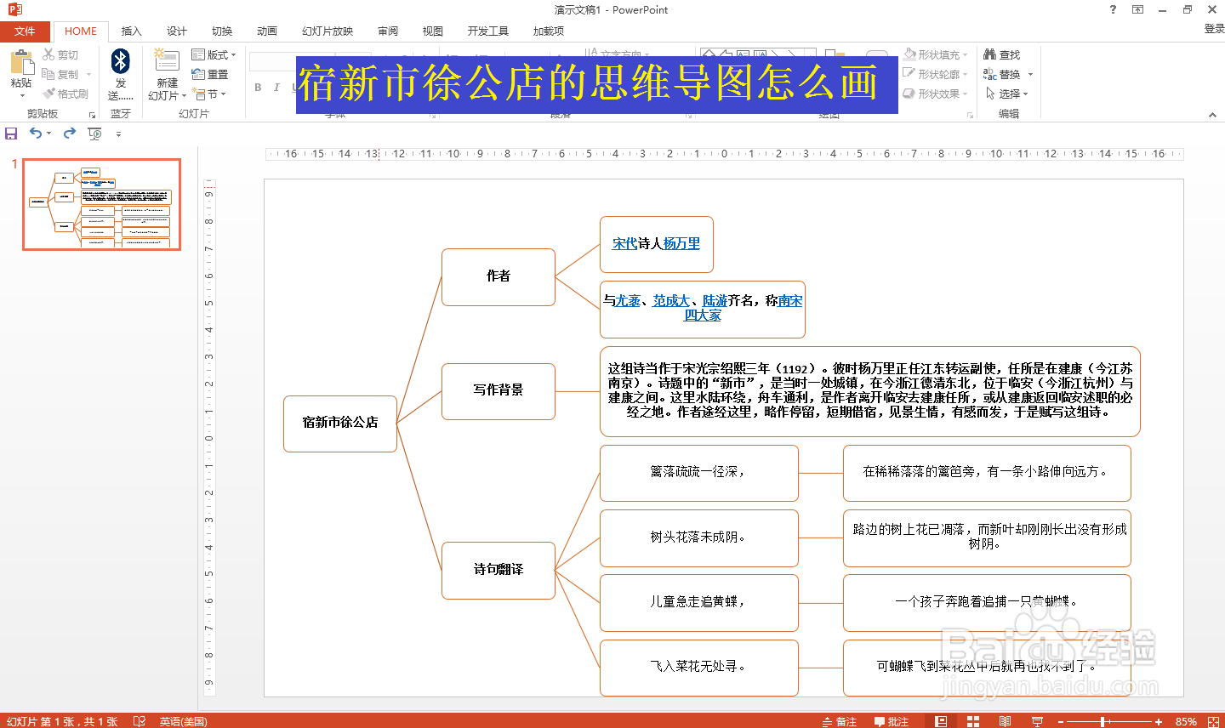
Task: Start slideshow from beginning via quick access icon
Action: click(94, 134)
